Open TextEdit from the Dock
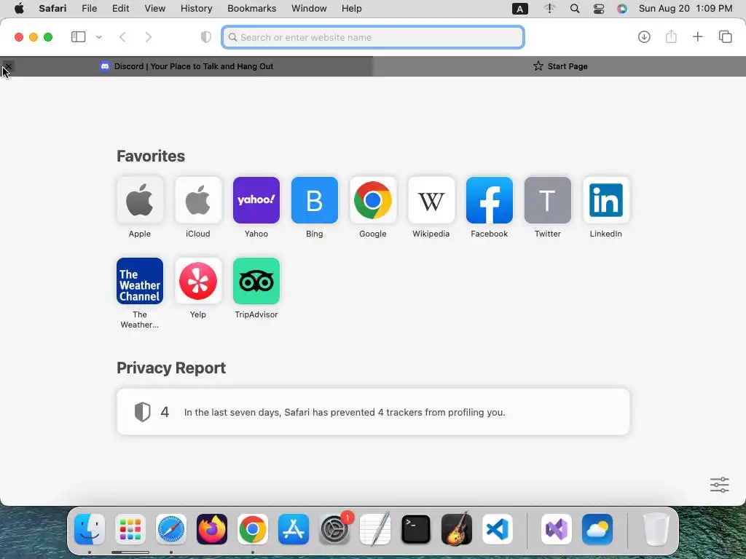The image size is (746, 559). [x=375, y=529]
